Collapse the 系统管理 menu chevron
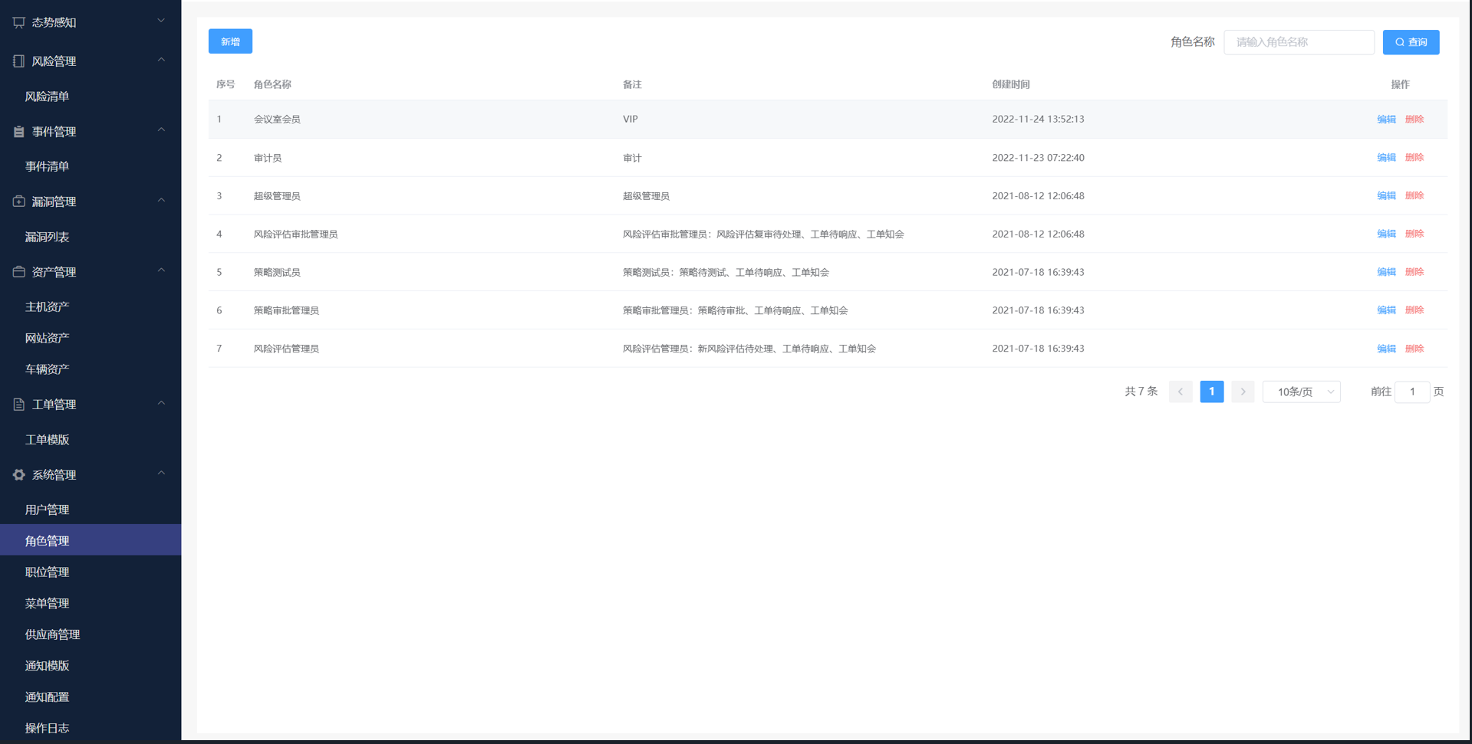 (x=161, y=474)
